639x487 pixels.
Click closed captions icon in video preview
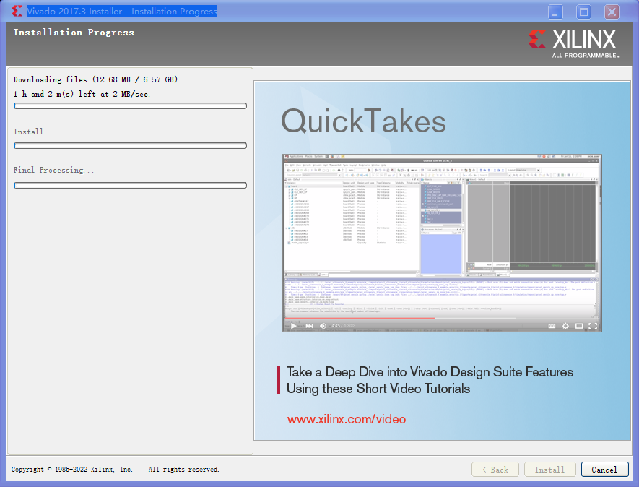pos(552,326)
